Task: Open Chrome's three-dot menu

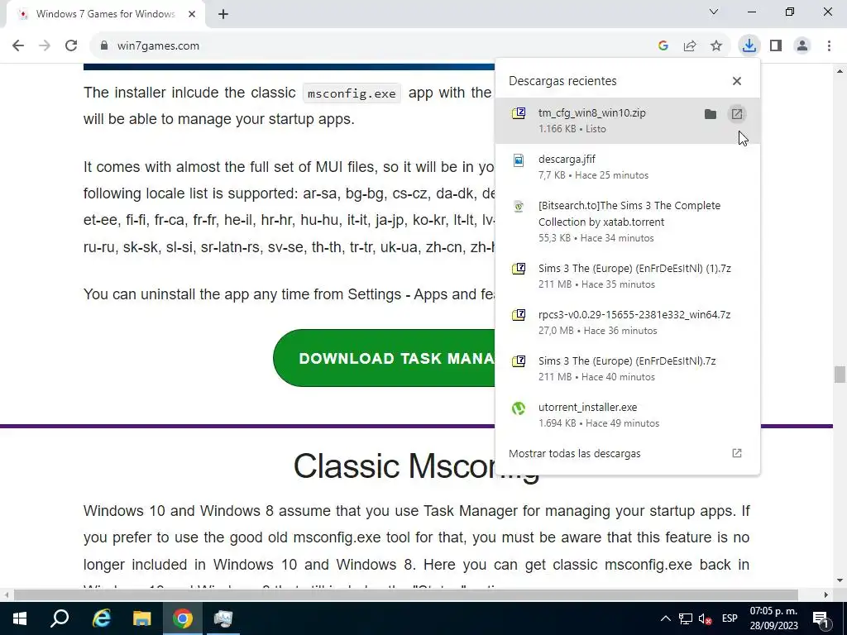Action: click(829, 46)
